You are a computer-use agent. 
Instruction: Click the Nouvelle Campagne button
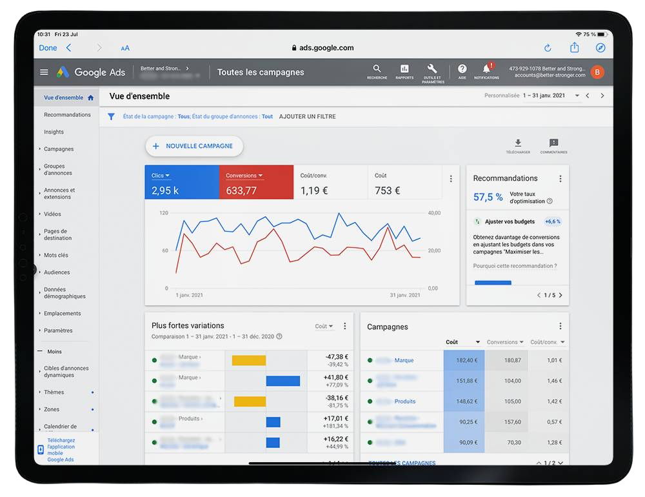(x=193, y=146)
